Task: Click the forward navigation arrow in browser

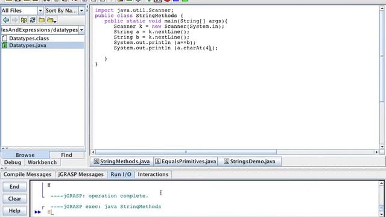Action: point(14,20)
